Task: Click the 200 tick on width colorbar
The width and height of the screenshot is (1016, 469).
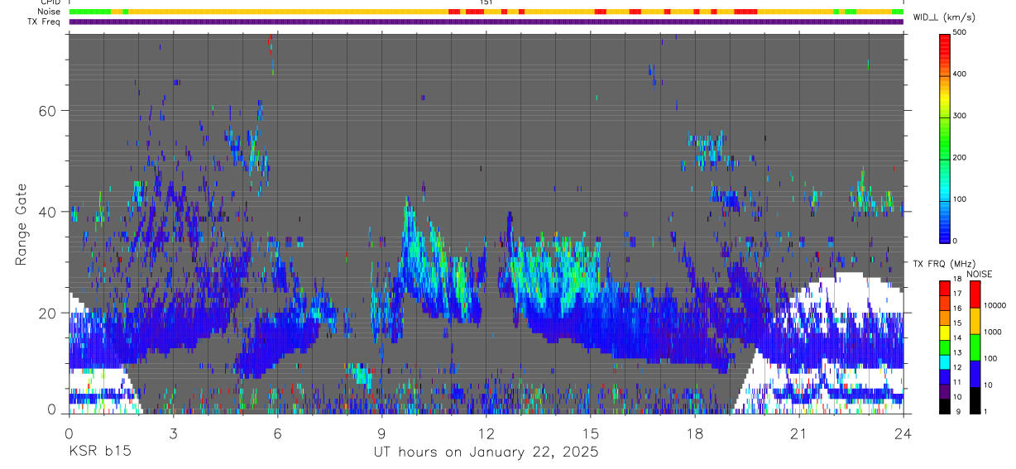Action: [960, 157]
